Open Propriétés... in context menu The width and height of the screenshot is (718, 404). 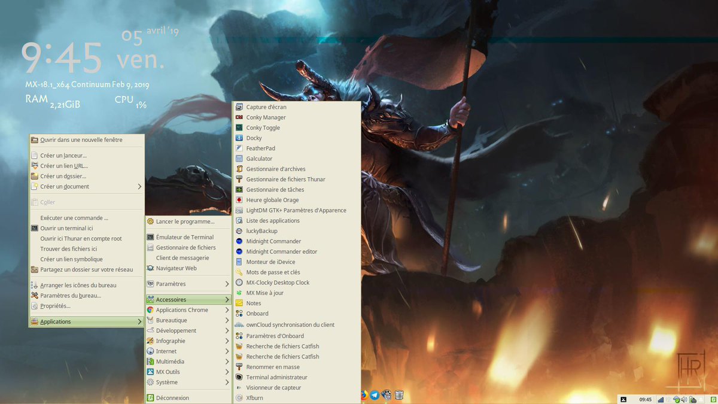87,306
